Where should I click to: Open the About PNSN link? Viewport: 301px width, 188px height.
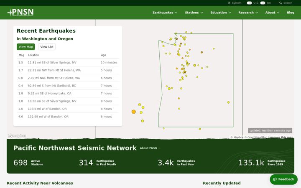150,148
